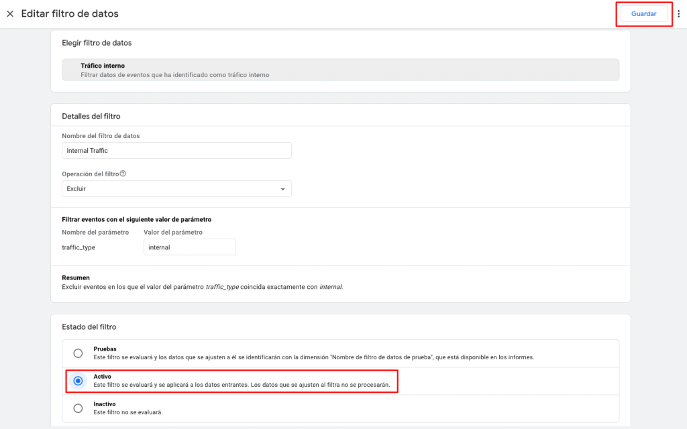The width and height of the screenshot is (687, 429).
Task: Click the Valor del parámetro field containing internal
Action: [189, 247]
